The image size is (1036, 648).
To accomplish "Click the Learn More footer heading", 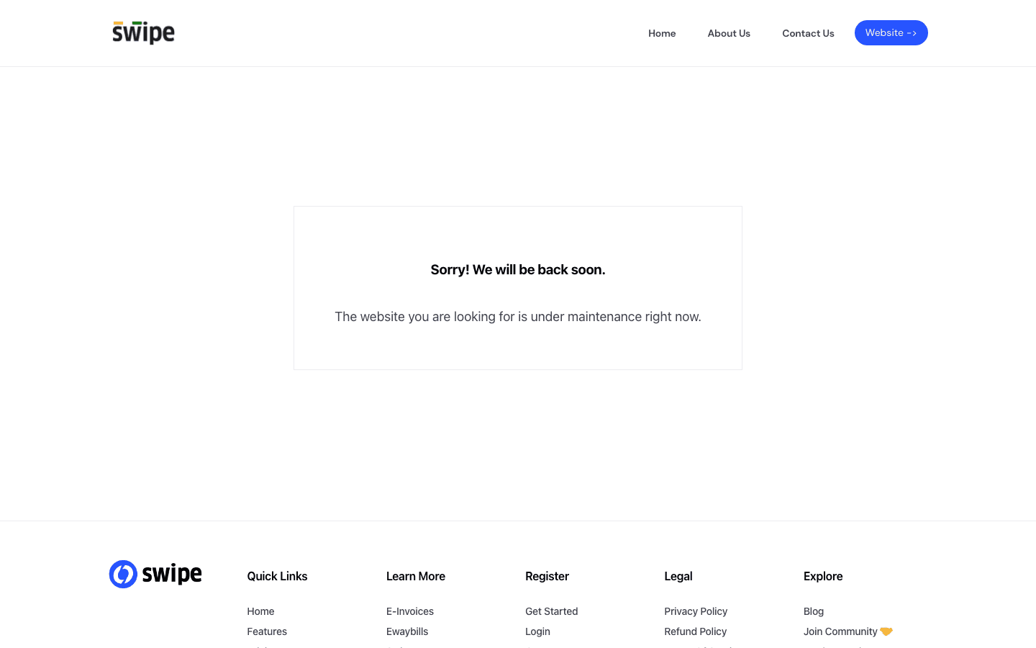I will [416, 576].
